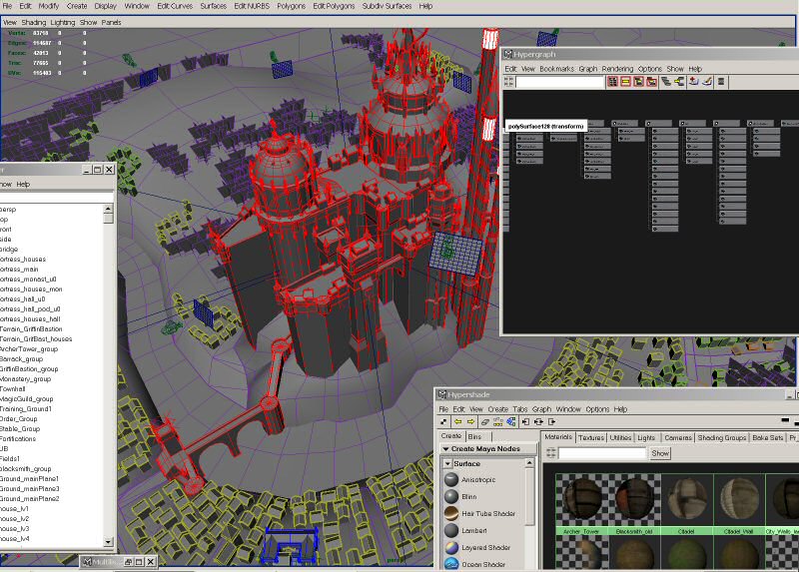Toggle Freeform layout icon in Hypergraph toolbar

coord(720,83)
